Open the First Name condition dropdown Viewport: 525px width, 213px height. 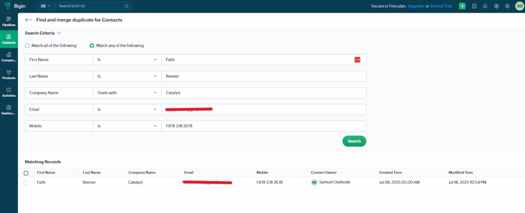click(127, 60)
